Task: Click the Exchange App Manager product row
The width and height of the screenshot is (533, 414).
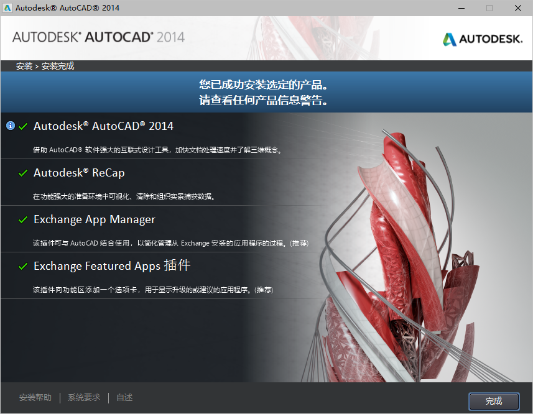Action: [x=95, y=219]
